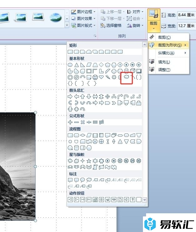Choose 填充(L) fill in crop menu

169,62
